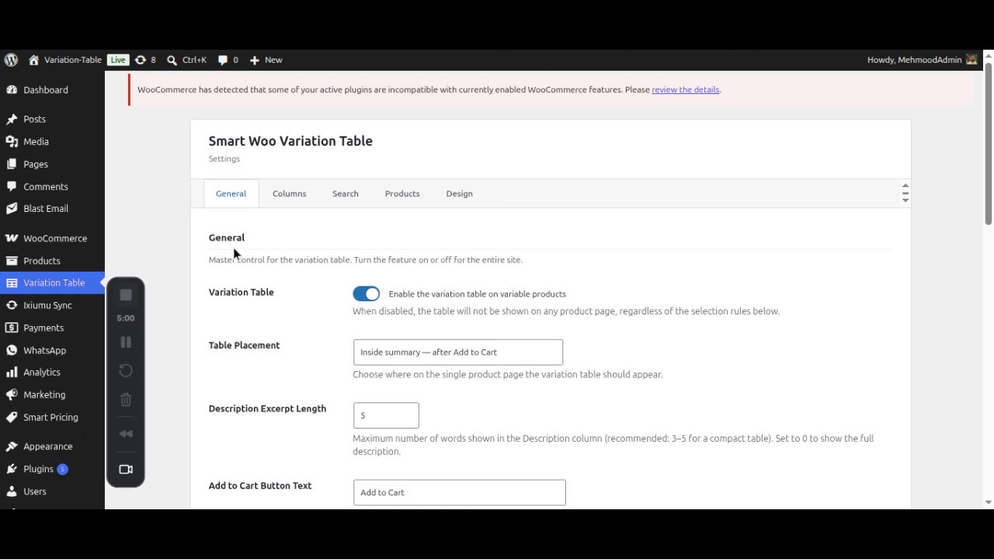Toggle the camera icon in recorder widget
The image size is (994, 559).
click(x=126, y=469)
